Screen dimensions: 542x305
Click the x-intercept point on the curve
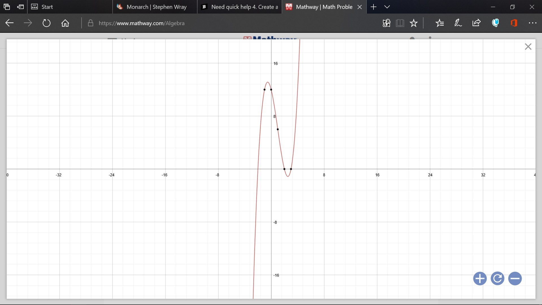pos(284,169)
